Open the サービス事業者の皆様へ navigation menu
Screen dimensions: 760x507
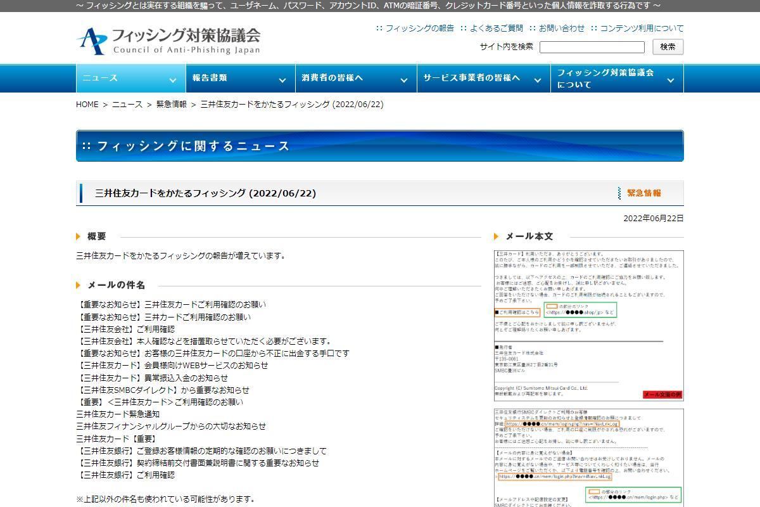point(483,79)
